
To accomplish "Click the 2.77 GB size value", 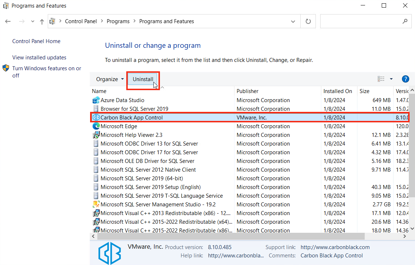I will coord(381,205).
